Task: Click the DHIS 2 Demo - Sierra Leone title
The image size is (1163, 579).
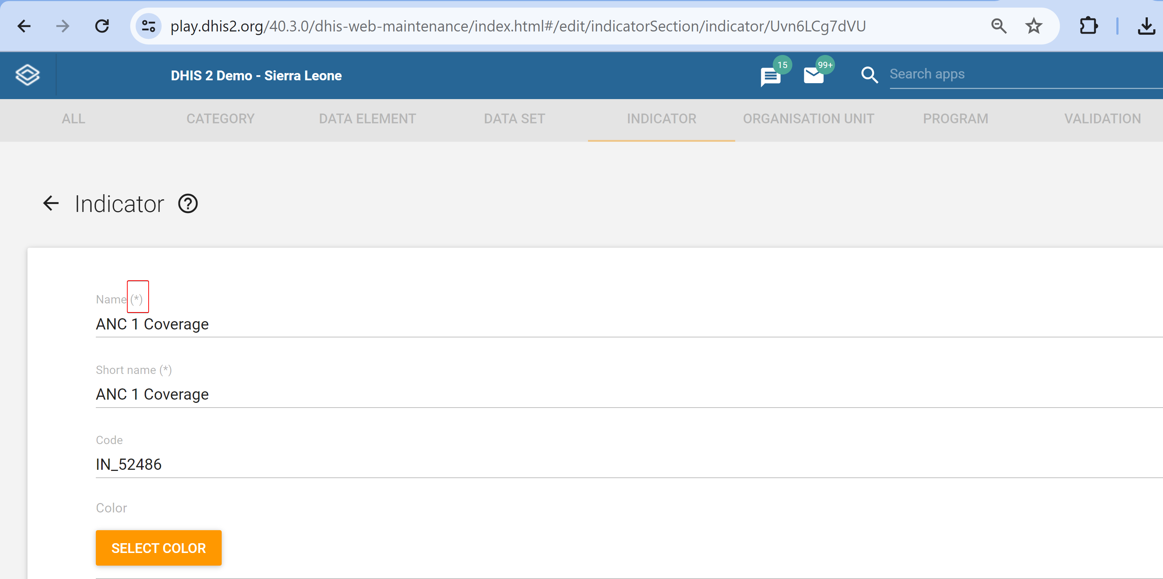Action: [256, 76]
